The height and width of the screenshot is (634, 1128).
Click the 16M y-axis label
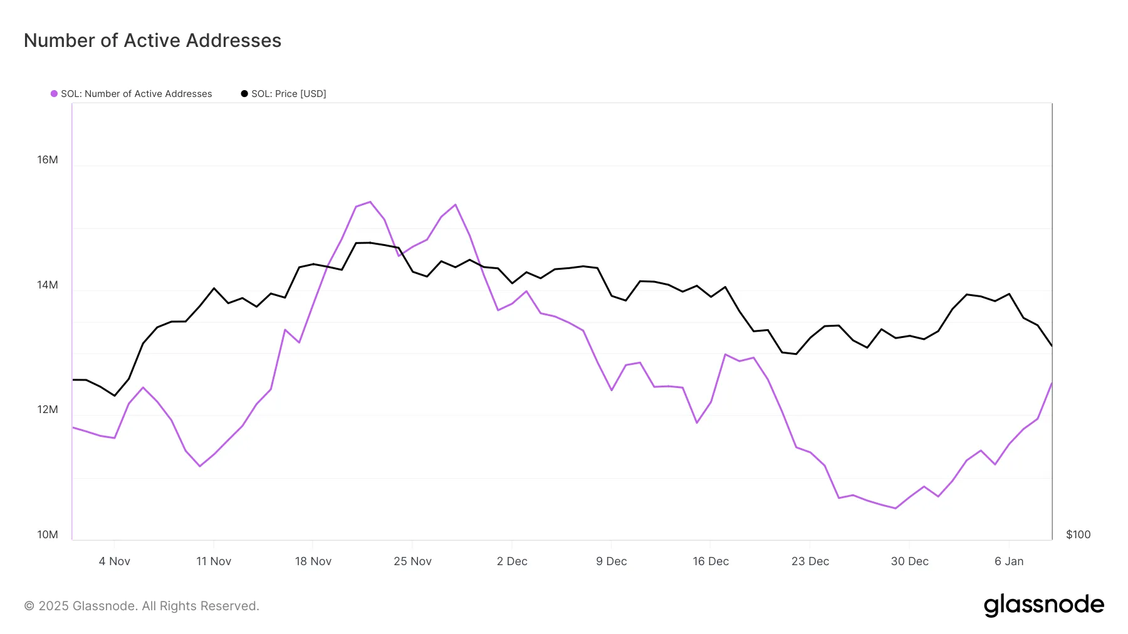coord(48,160)
